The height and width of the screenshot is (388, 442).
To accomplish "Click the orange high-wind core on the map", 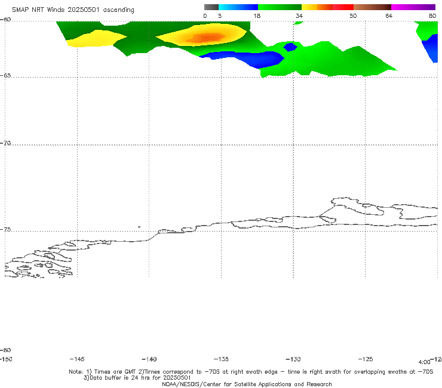I will 207,38.
